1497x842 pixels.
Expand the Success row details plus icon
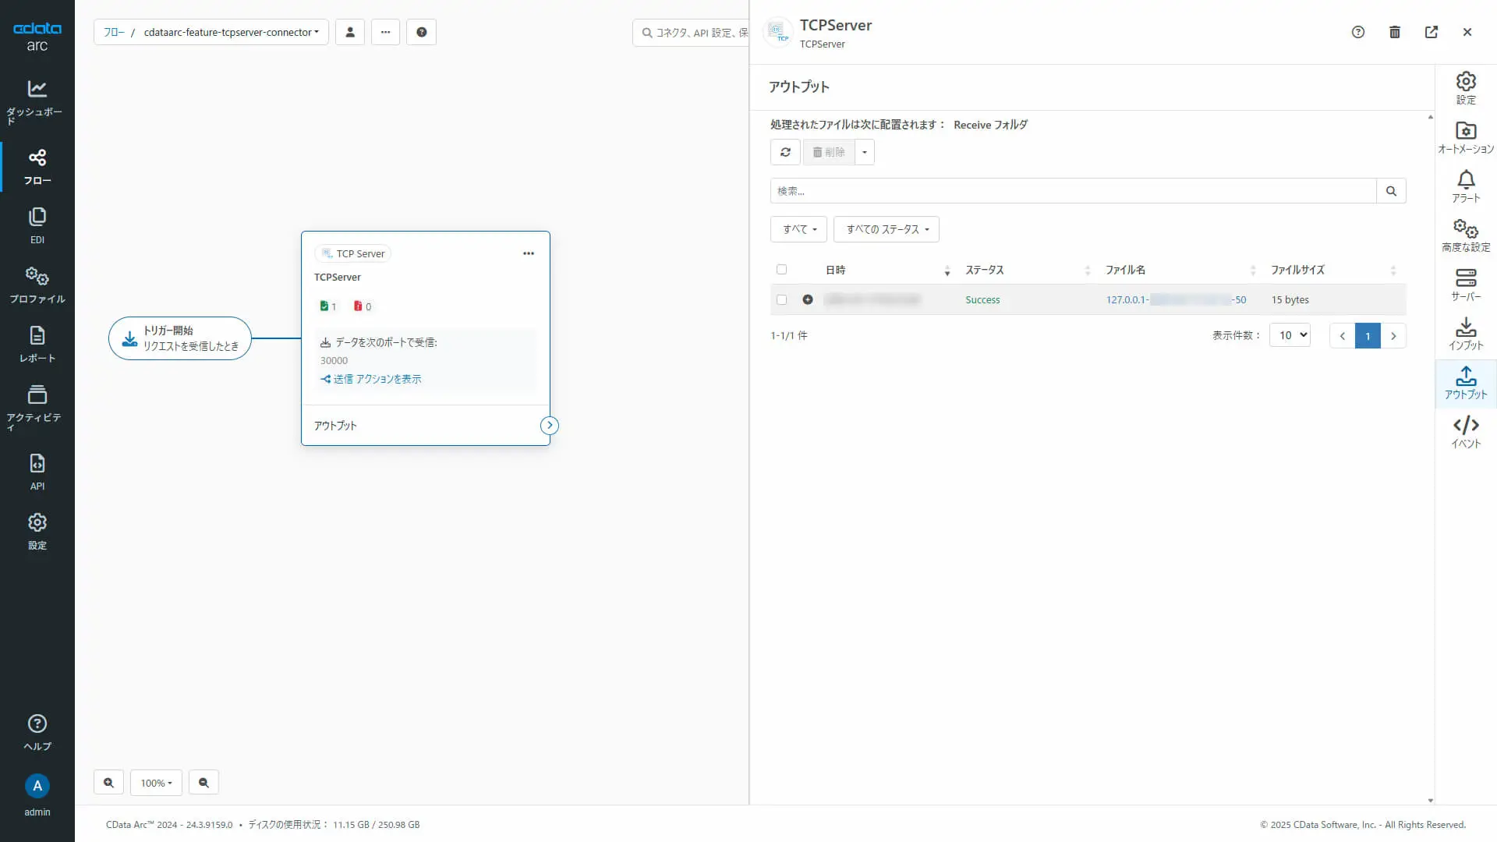808,299
